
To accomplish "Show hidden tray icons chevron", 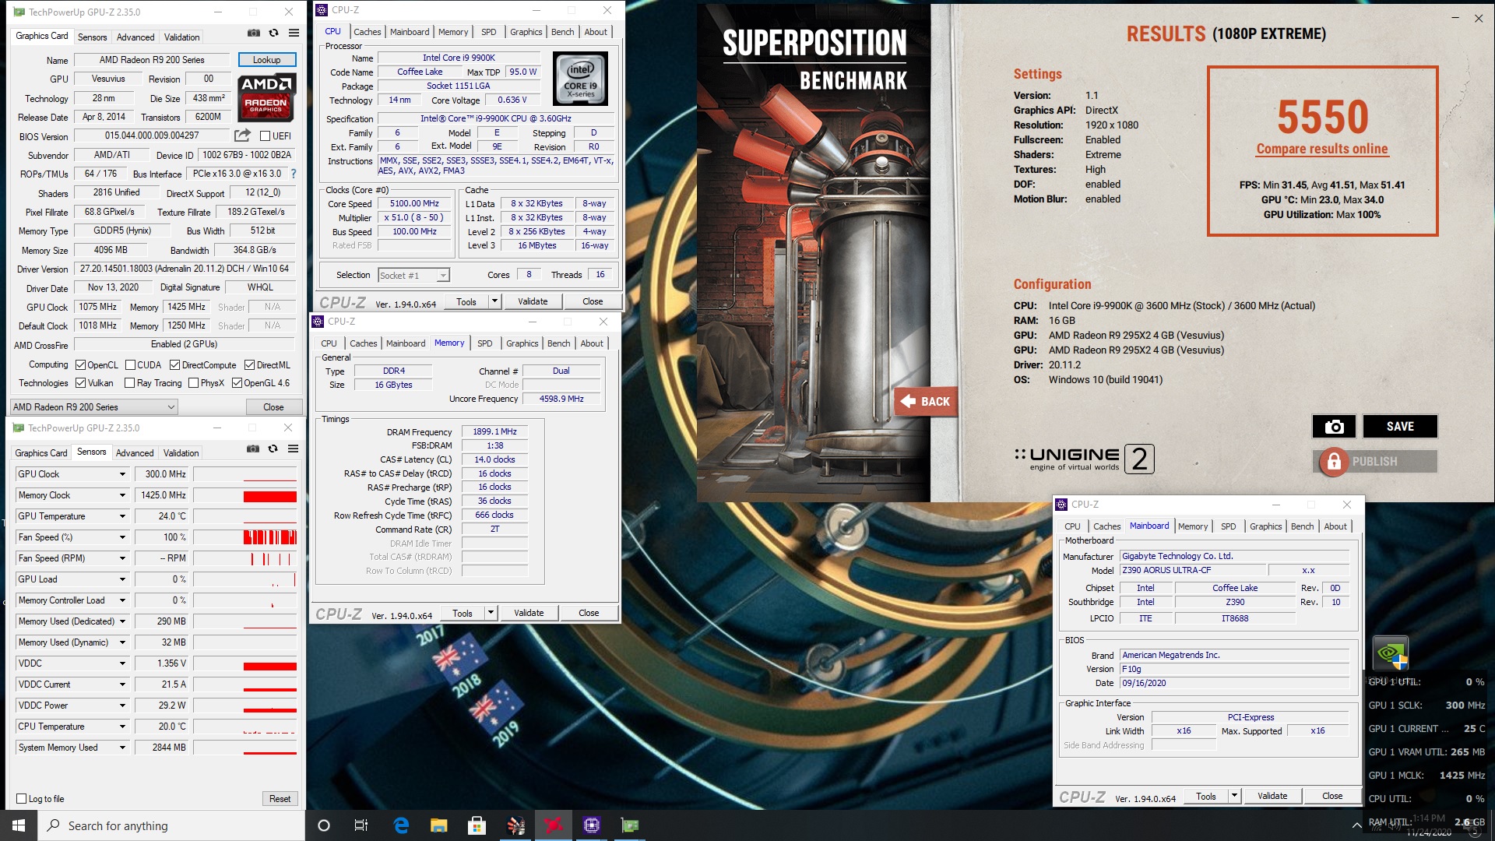I will click(x=1356, y=825).
